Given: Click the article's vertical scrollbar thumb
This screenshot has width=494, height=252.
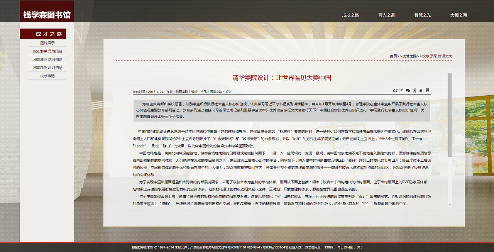Looking at the screenshot, I should pyautogui.click(x=450, y=115).
